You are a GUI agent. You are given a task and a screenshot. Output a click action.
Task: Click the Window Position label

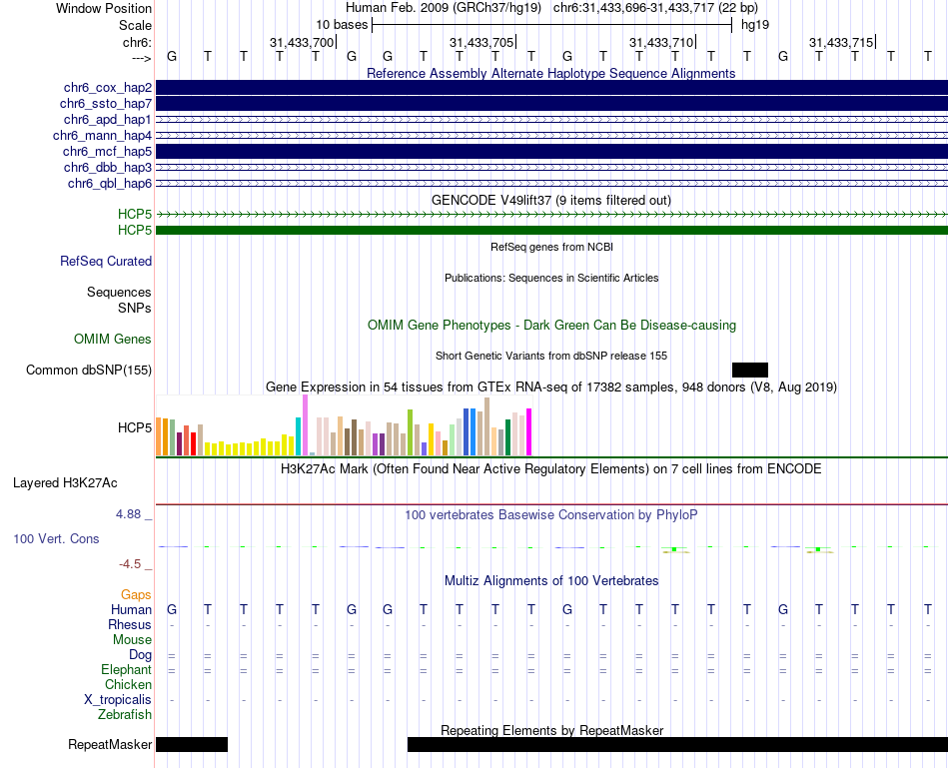pyautogui.click(x=104, y=9)
